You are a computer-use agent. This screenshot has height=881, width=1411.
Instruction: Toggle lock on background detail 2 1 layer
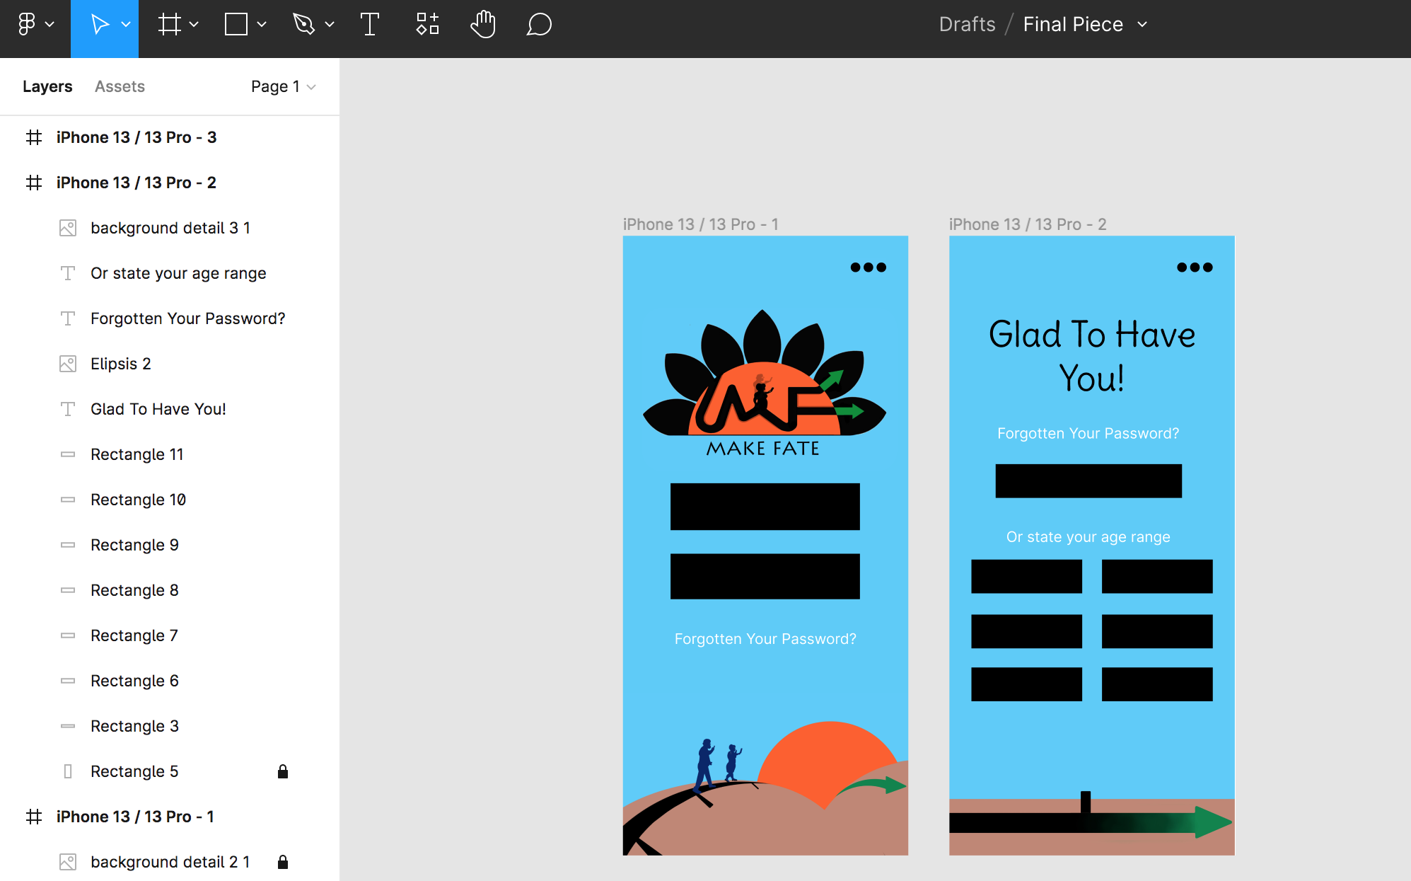coord(283,862)
